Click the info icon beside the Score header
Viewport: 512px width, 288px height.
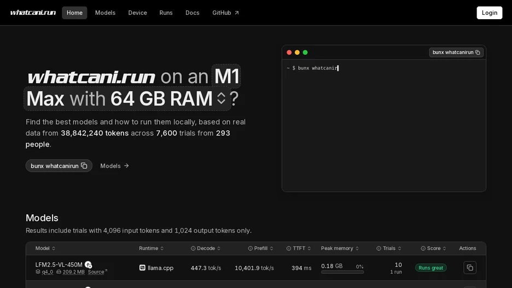(x=423, y=248)
